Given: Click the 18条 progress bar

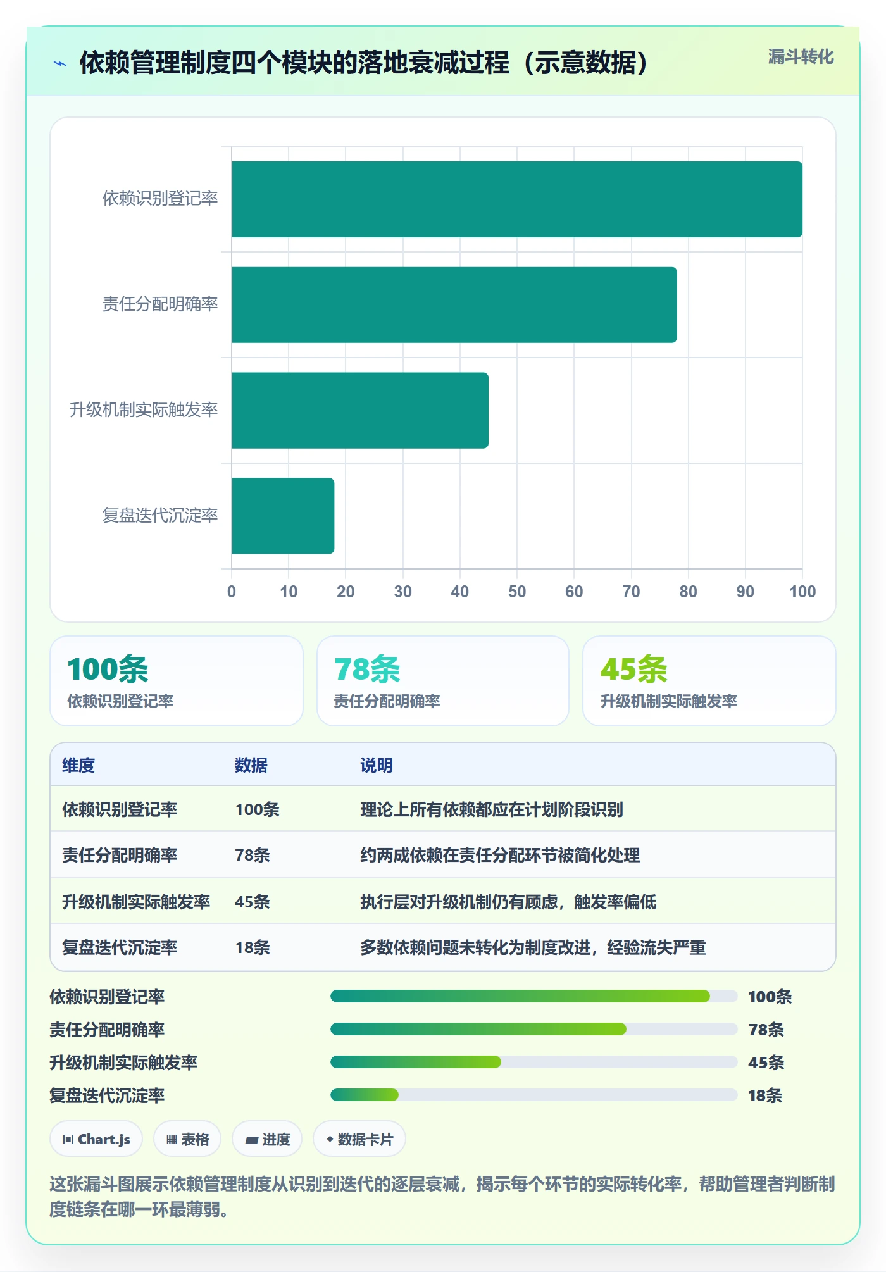Looking at the screenshot, I should click(534, 1095).
